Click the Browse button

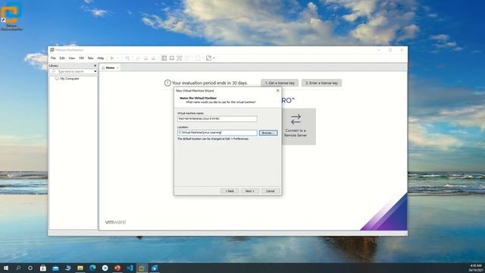pyautogui.click(x=268, y=133)
